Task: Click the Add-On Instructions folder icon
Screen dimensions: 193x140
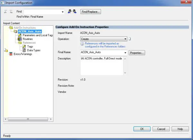Action: pyautogui.click(x=11, y=28)
